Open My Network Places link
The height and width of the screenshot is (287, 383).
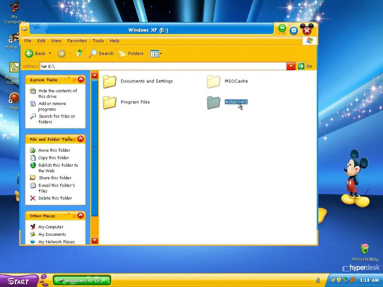coord(57,242)
